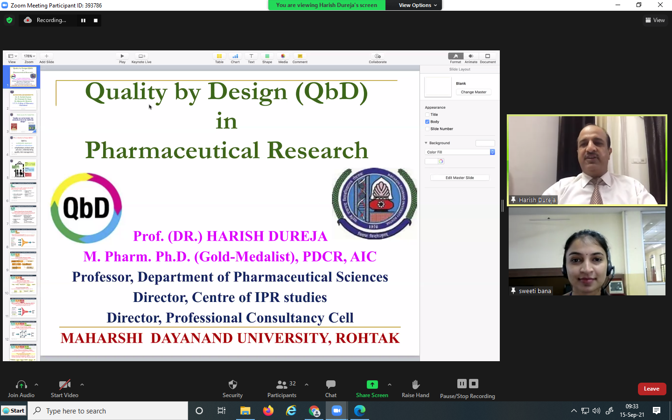Screen dimensions: 672x420
Task: Pause the Zoom recording indicator
Action: coord(83,21)
